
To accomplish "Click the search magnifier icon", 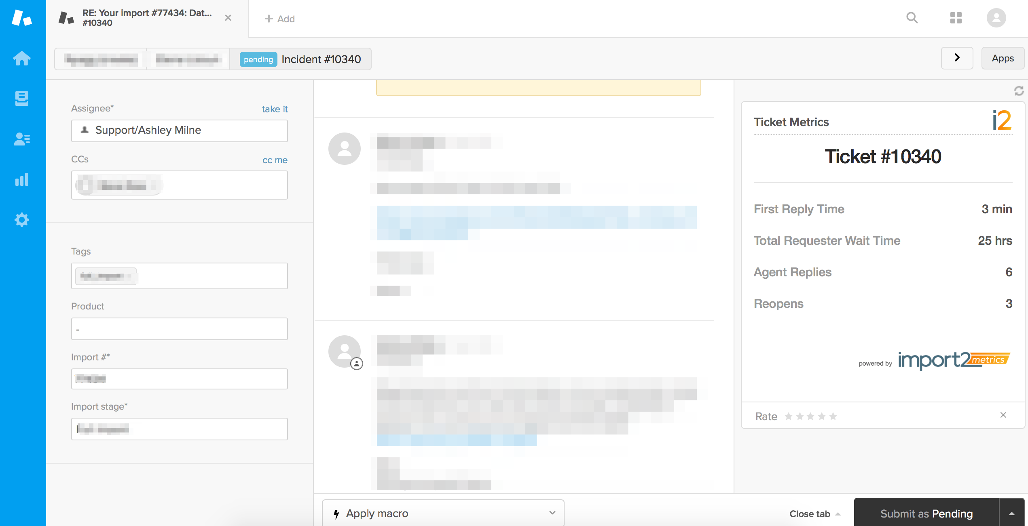I will click(912, 18).
